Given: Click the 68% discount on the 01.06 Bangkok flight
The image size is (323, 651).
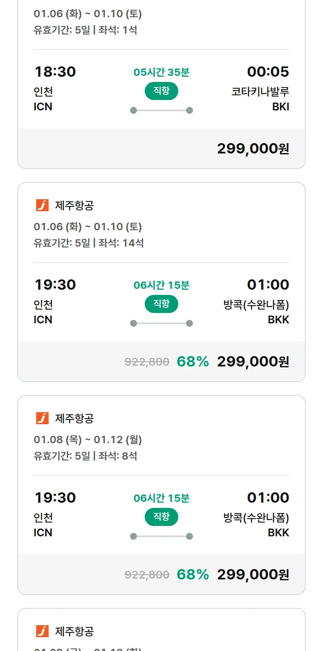Looking at the screenshot, I should pyautogui.click(x=193, y=362).
